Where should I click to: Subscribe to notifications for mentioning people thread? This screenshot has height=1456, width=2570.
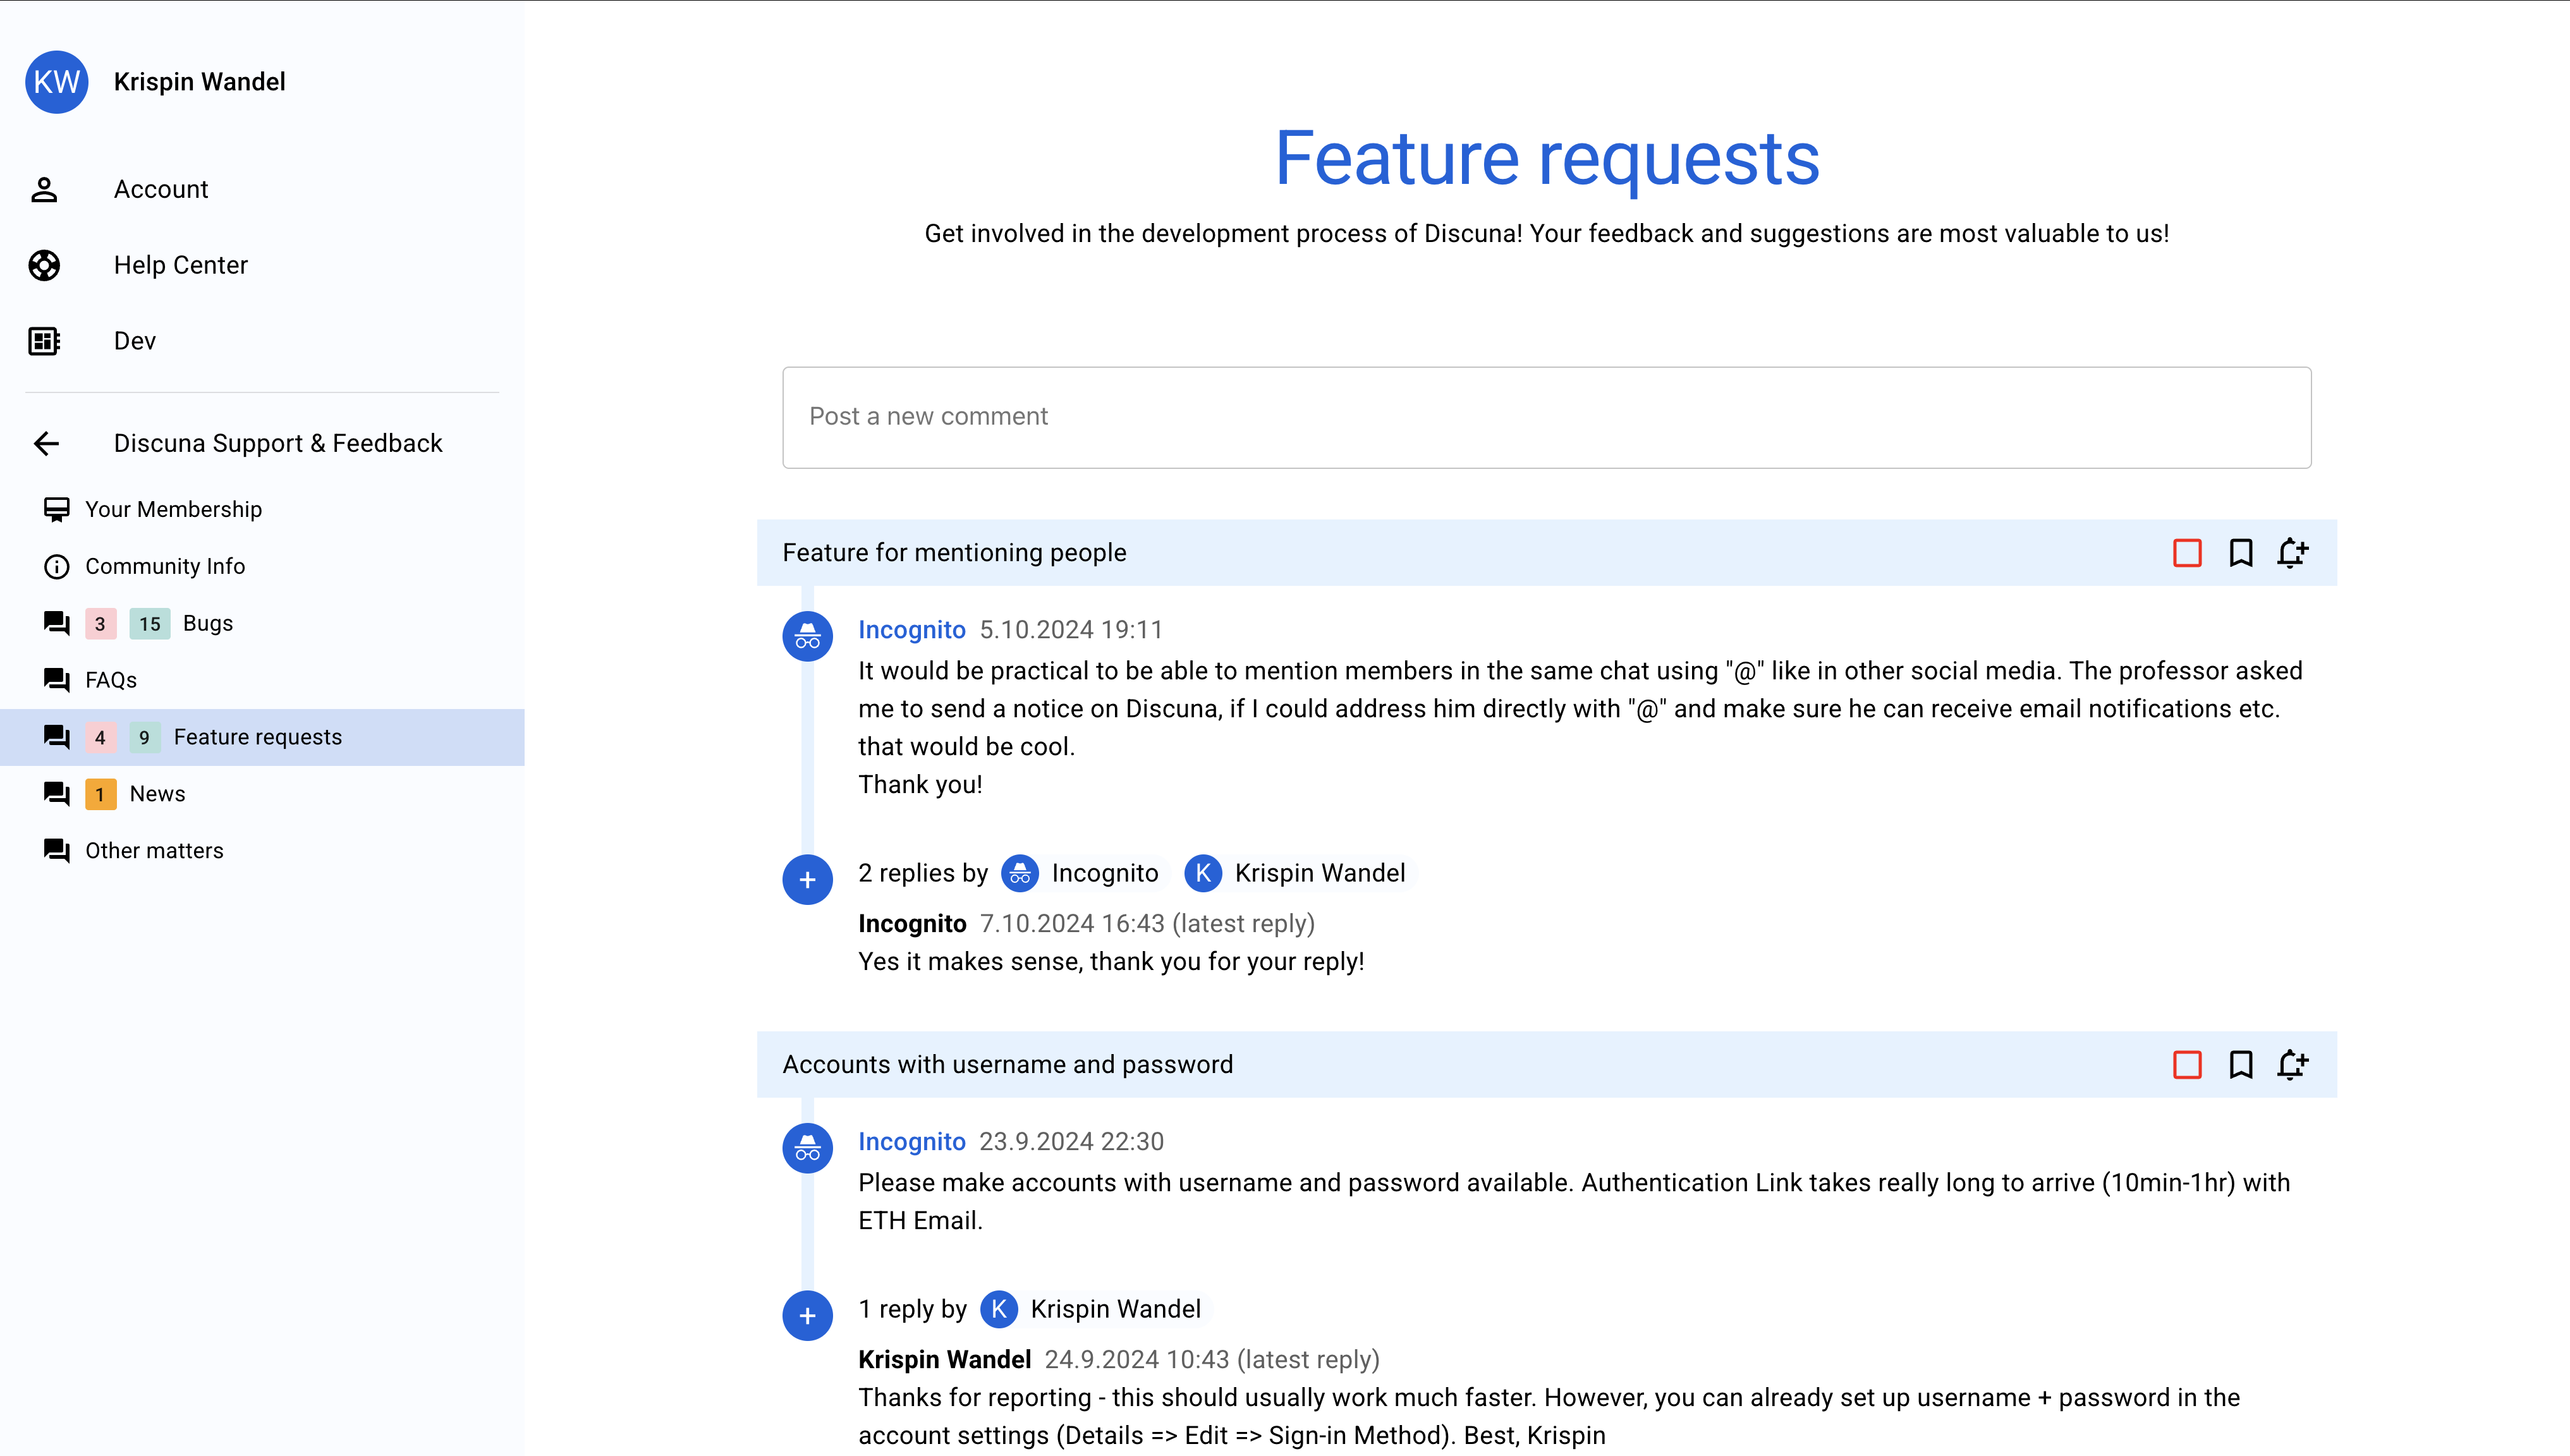coord(2292,553)
